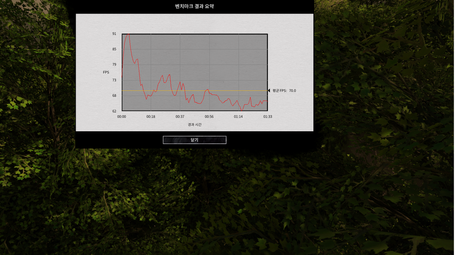Click the 경과 시간 axis label
Viewport: 455px width, 255px height.
coord(194,124)
